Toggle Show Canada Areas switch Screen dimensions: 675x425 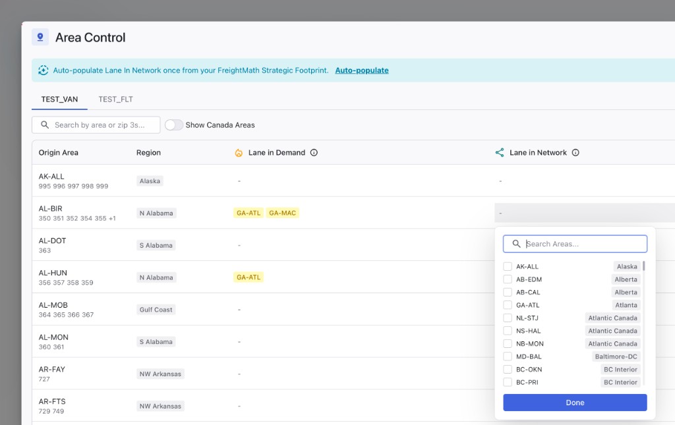pos(174,125)
